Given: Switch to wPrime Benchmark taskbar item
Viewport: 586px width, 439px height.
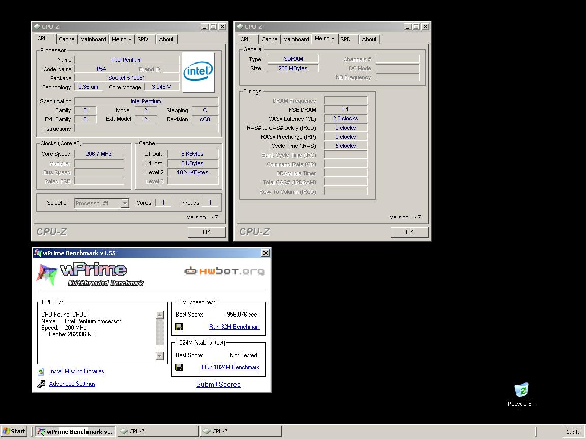Looking at the screenshot, I should (75, 431).
